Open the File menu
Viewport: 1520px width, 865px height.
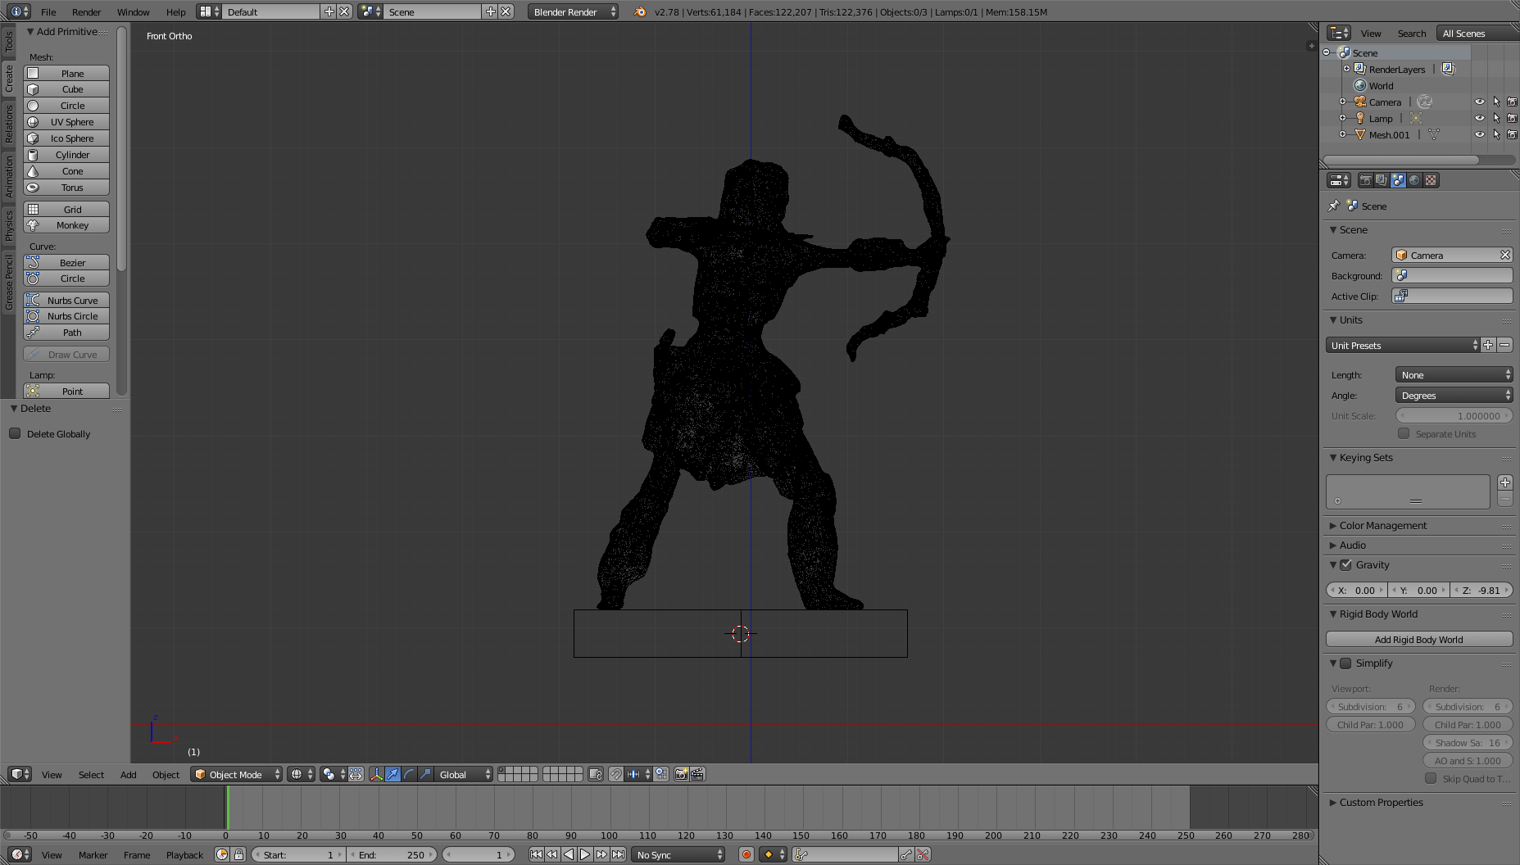48,11
